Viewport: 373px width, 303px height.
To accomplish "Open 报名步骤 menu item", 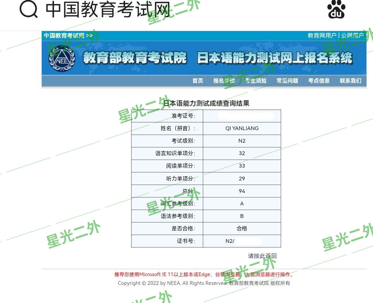I will [224, 81].
